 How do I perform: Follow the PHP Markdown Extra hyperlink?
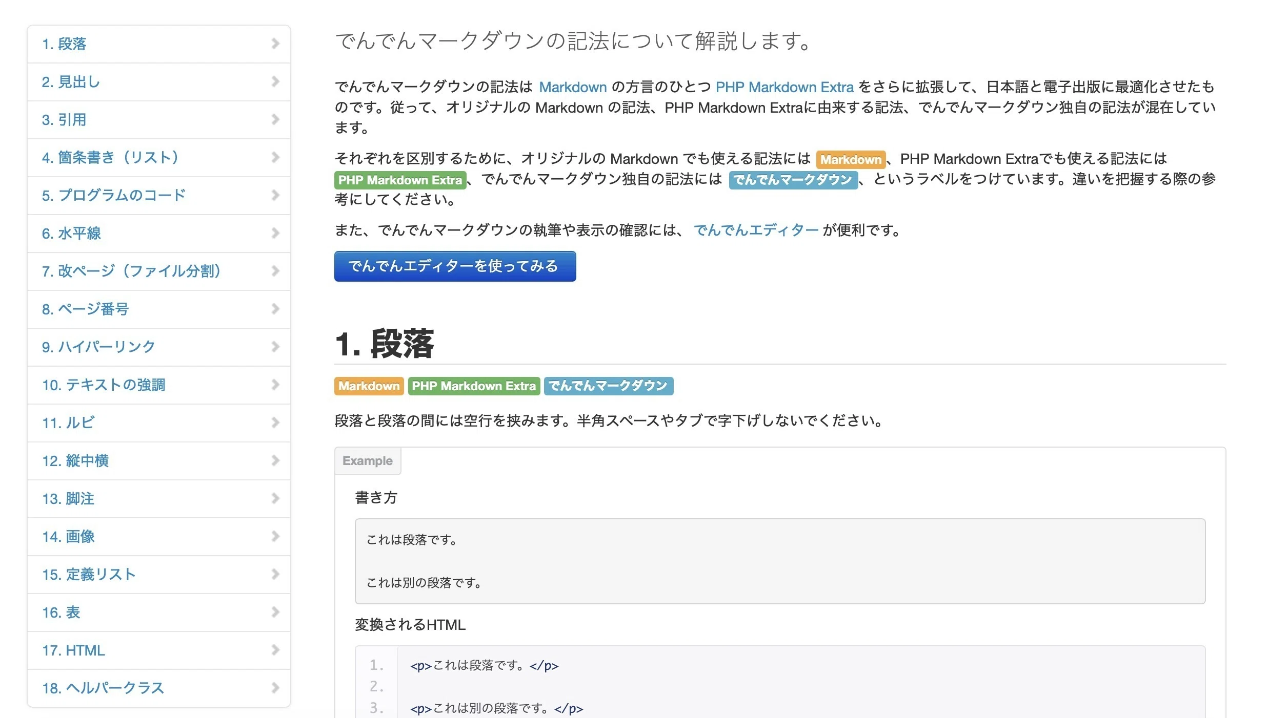[784, 87]
